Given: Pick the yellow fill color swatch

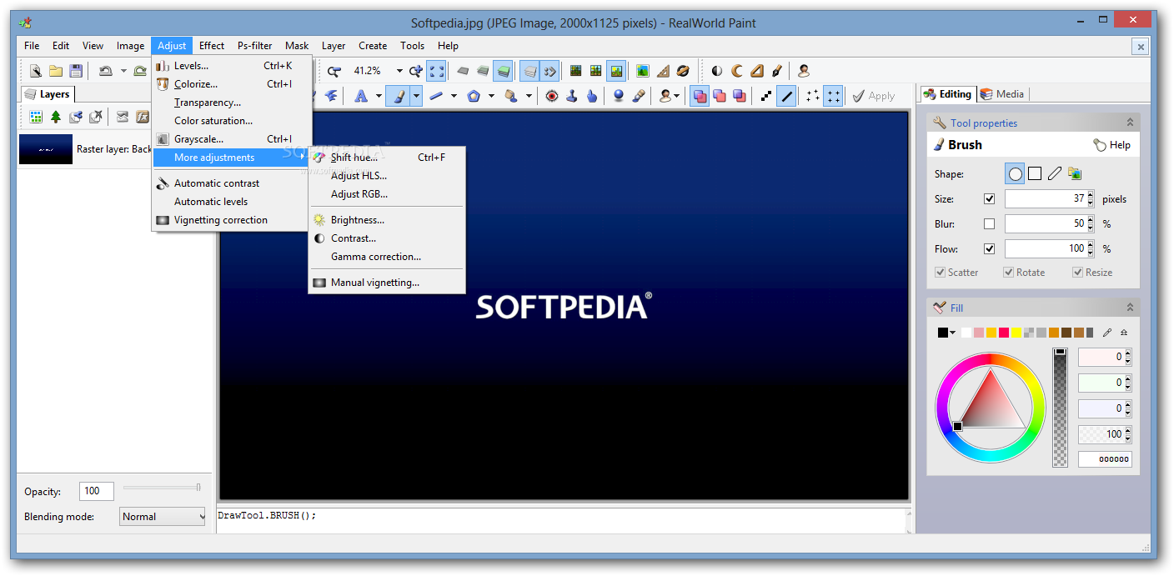Looking at the screenshot, I should click(1016, 333).
